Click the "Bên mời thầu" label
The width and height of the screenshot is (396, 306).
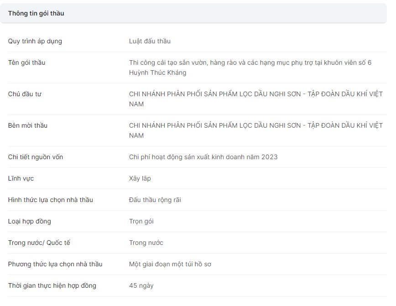tap(27, 125)
